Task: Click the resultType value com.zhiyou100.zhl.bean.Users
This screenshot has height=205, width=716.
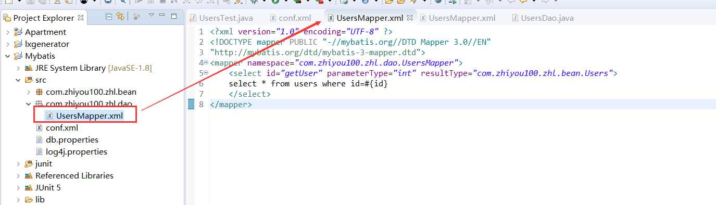Action: click(x=543, y=73)
